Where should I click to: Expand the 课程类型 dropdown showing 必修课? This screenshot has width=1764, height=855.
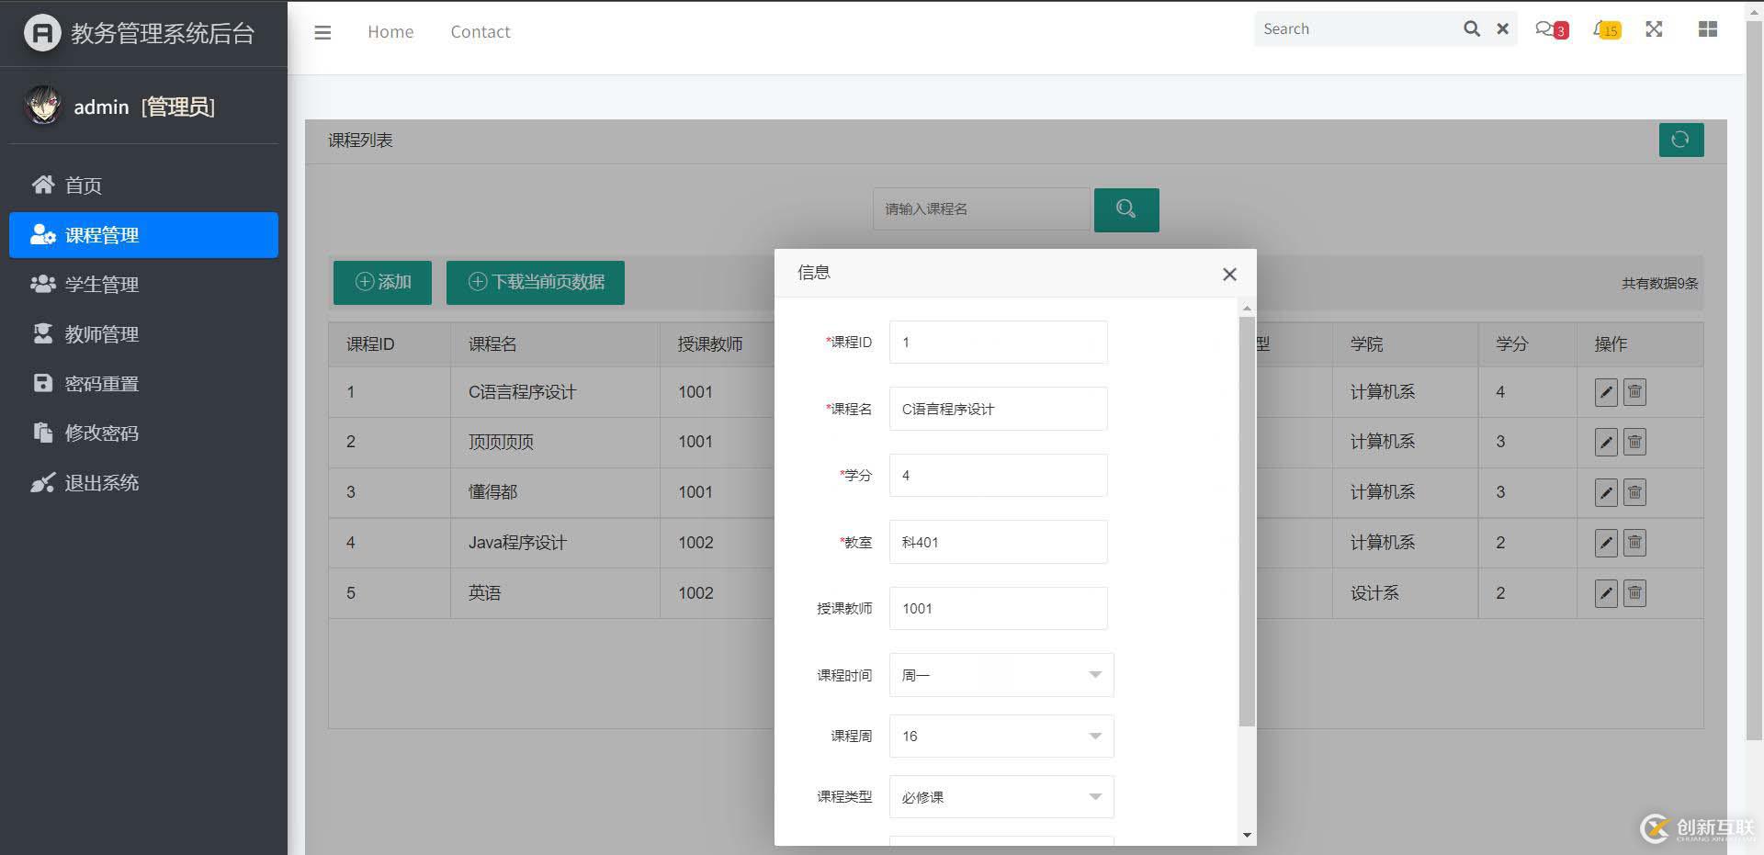pos(1001,797)
